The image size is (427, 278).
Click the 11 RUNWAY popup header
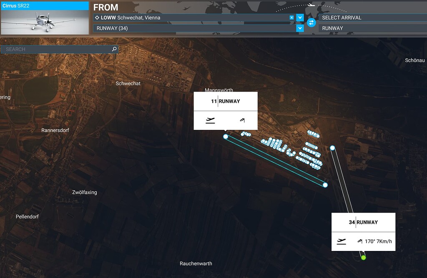click(226, 101)
